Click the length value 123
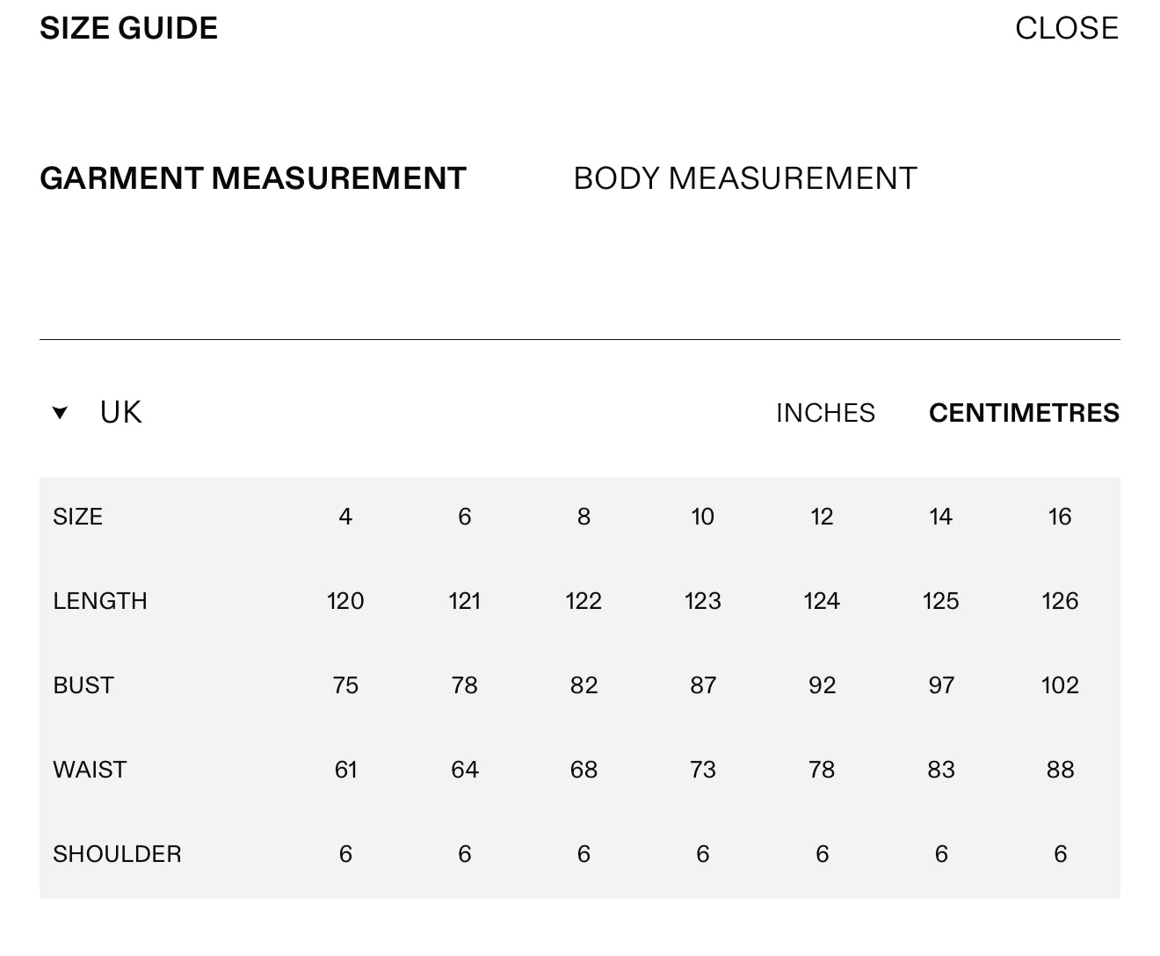Viewport: 1160px width, 956px height. tap(703, 601)
